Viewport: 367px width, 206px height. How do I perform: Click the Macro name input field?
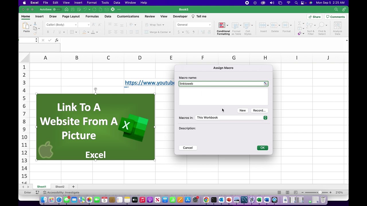(x=223, y=84)
